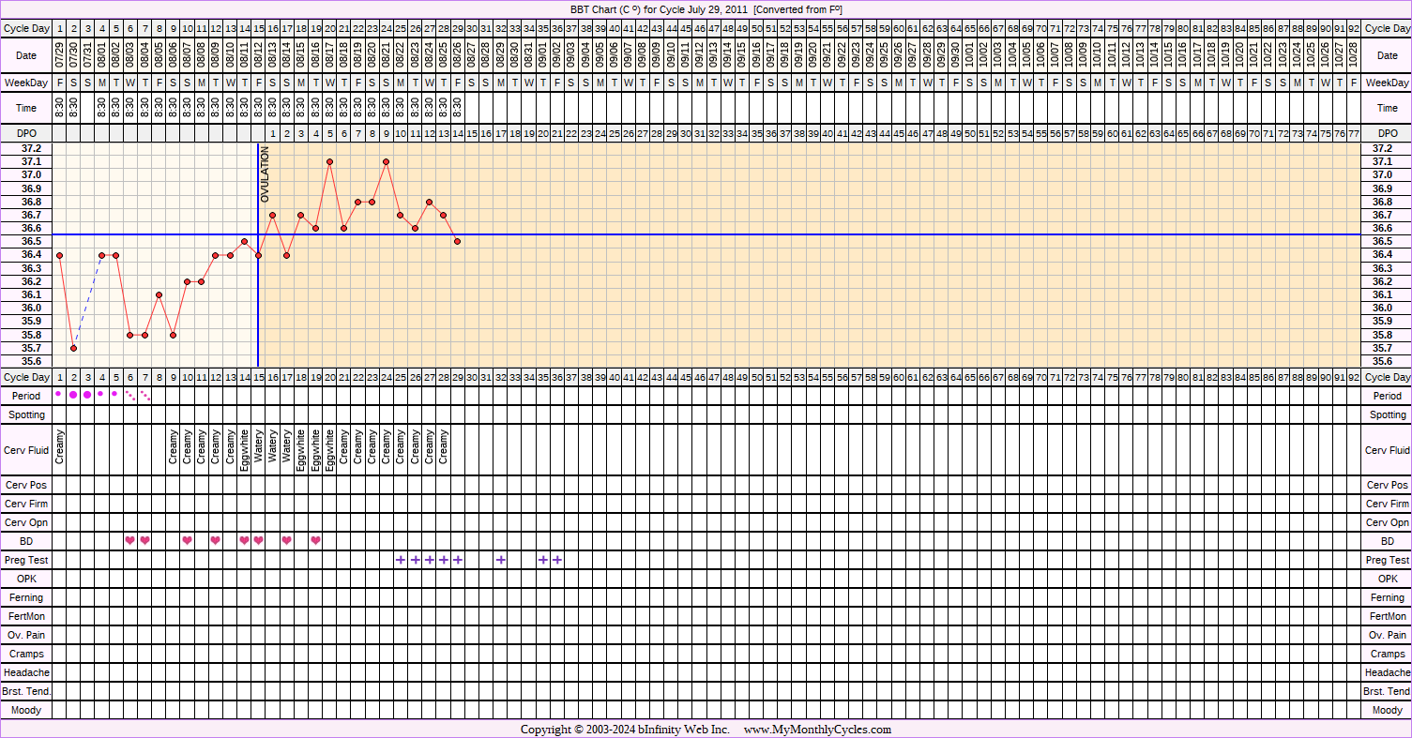Screen dimensions: 1412x738
Task: Select the lowest temperature point at 35.7
Action: point(73,348)
